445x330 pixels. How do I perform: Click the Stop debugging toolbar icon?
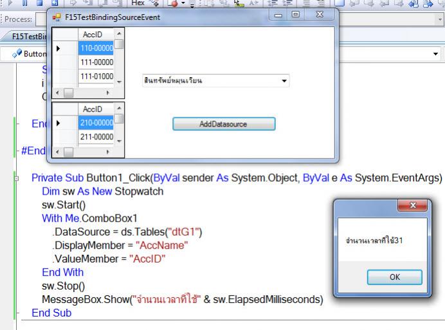coord(39,3)
